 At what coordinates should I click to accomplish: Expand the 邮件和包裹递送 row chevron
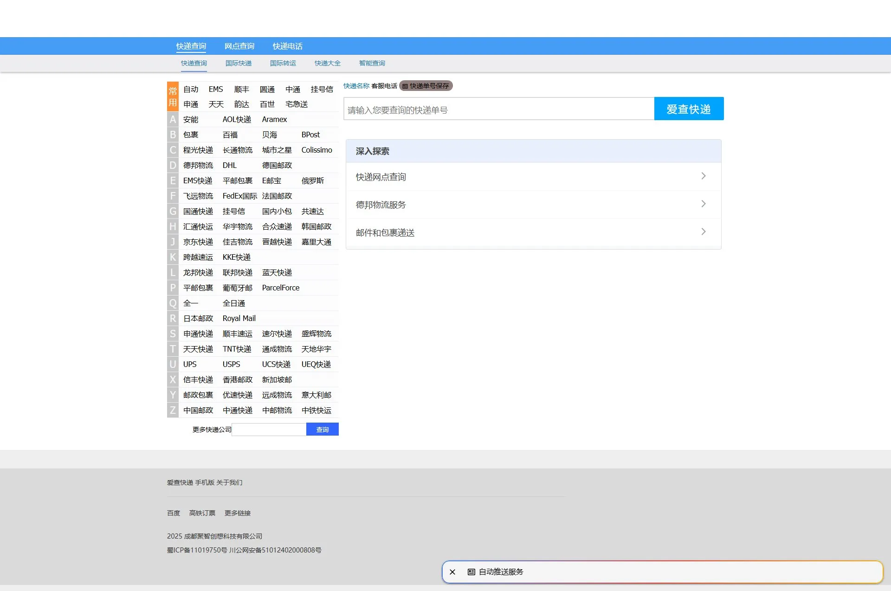(704, 232)
